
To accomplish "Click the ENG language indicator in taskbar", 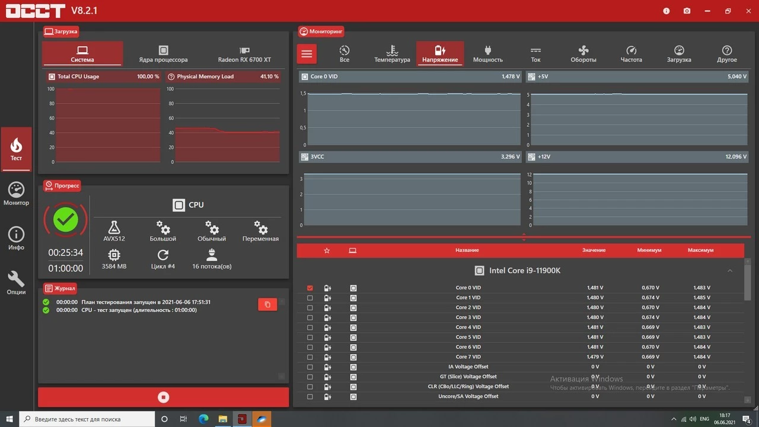I will pos(704,419).
